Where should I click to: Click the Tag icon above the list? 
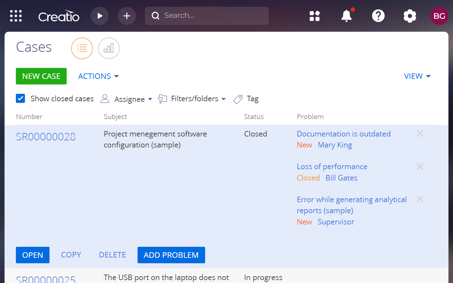237,99
